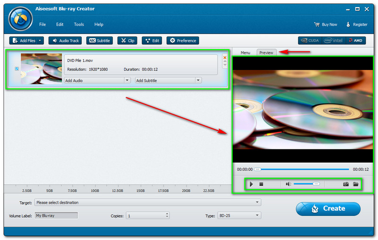Open the Subtitle tool
Viewport: 378px width, 240px height.
(x=100, y=41)
